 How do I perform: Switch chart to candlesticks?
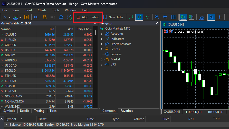(x=139, y=17)
